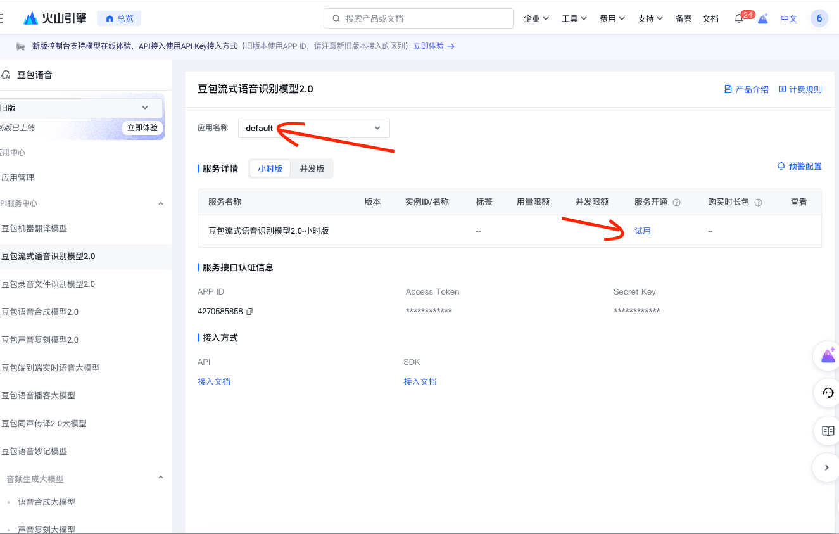Image resolution: width=839 pixels, height=534 pixels.
Task: Click the user avatar labeled 6
Action: pyautogui.click(x=819, y=18)
